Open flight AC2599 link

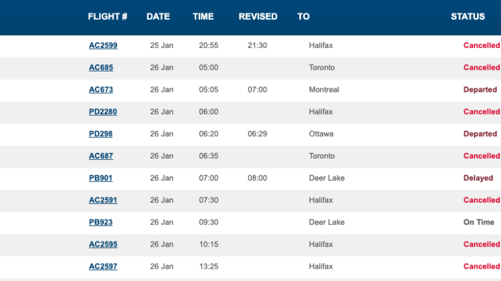pos(103,46)
